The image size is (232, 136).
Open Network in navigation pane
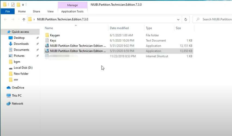point(17,103)
